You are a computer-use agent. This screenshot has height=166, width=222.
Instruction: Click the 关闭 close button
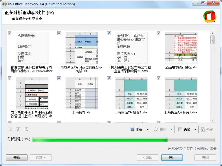point(205,157)
